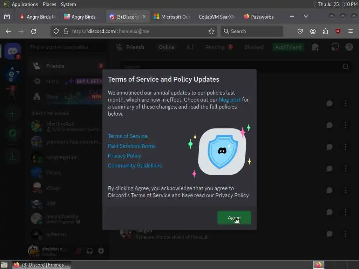The height and width of the screenshot is (269, 359).
Task: Select the Pending friends tab
Action: pos(219,47)
